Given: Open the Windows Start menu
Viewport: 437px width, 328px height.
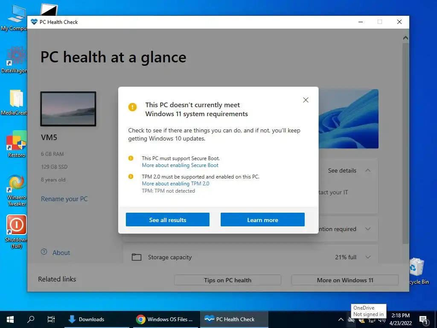Looking at the screenshot, I should pyautogui.click(x=10, y=319).
